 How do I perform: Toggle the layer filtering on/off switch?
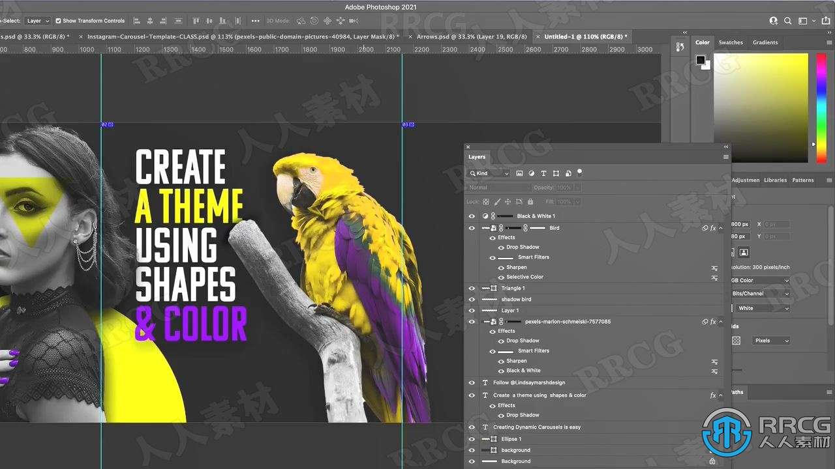click(579, 173)
